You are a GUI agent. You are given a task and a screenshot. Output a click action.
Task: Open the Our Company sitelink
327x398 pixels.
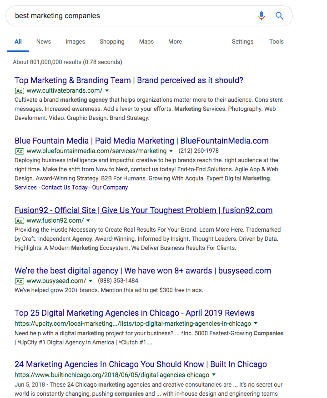click(x=110, y=187)
